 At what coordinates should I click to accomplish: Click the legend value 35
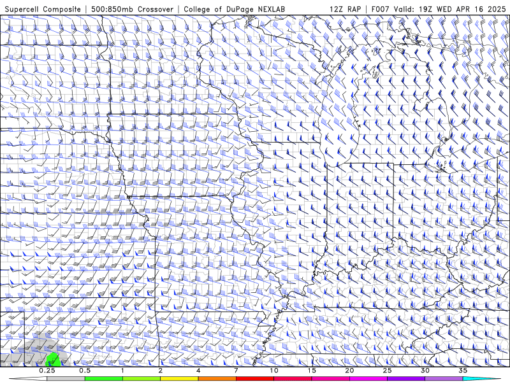tap(463, 371)
